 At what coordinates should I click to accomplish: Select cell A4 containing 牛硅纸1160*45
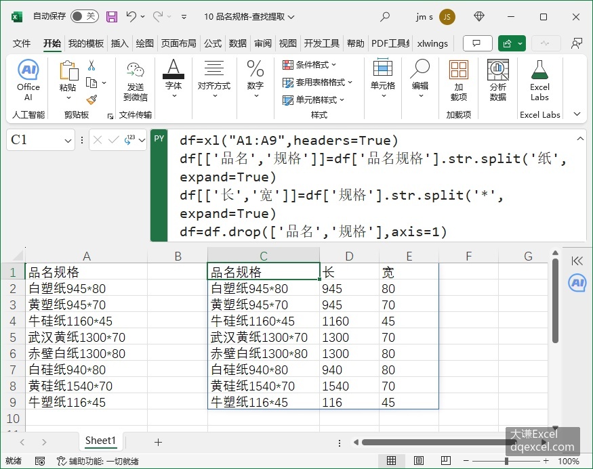tap(86, 321)
